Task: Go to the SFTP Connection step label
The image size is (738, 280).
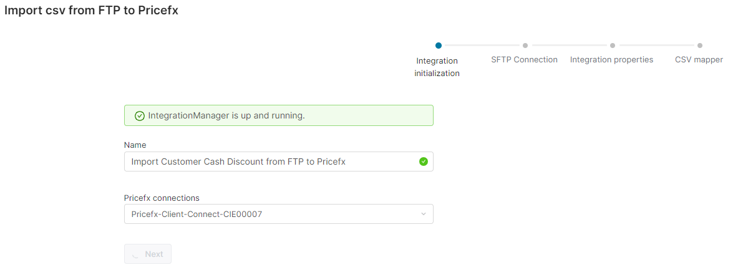Action: coord(524,60)
